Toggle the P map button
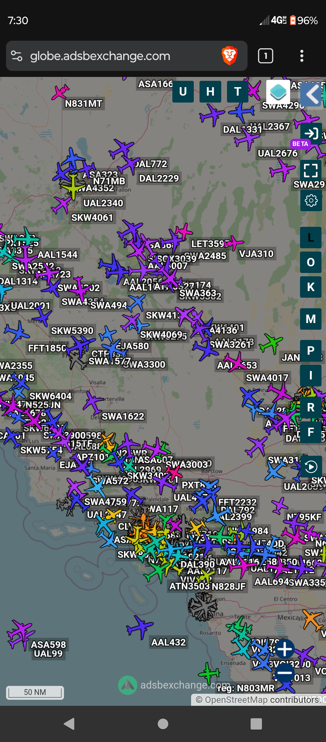This screenshot has height=742, width=326. 311,351
